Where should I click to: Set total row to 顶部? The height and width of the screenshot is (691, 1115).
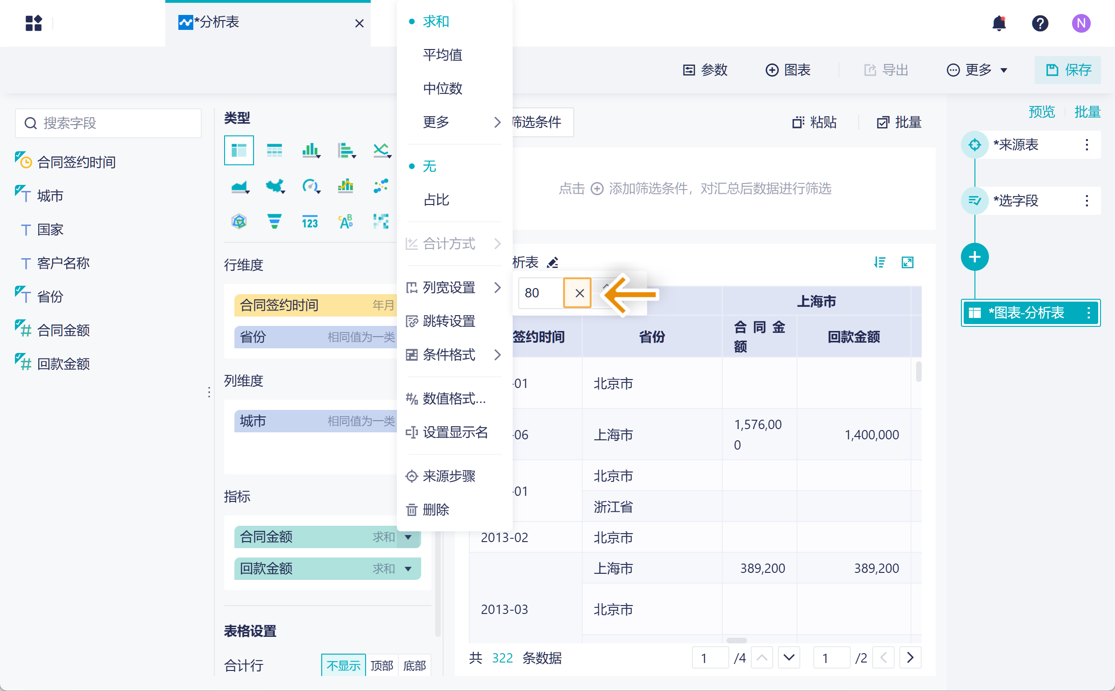pyautogui.click(x=381, y=665)
